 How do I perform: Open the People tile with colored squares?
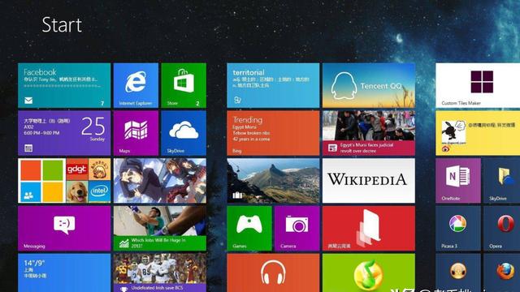click(64, 181)
